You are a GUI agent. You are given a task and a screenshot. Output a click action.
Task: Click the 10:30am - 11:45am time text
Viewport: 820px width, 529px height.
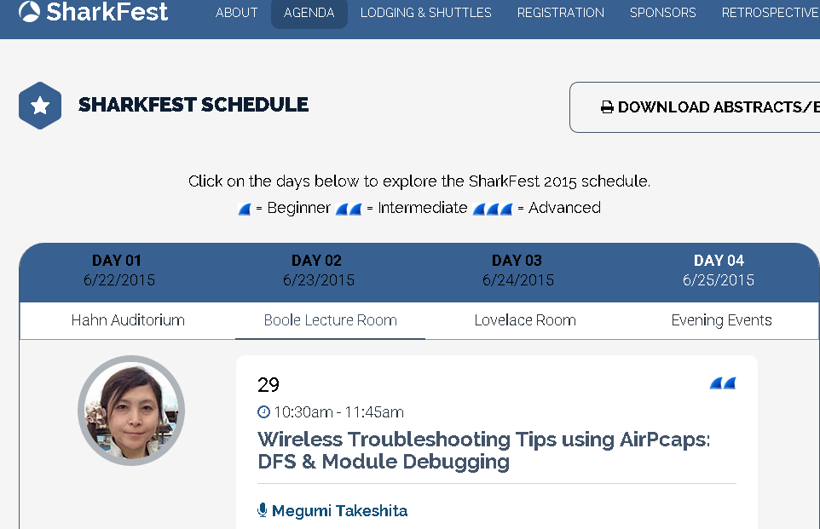(339, 412)
